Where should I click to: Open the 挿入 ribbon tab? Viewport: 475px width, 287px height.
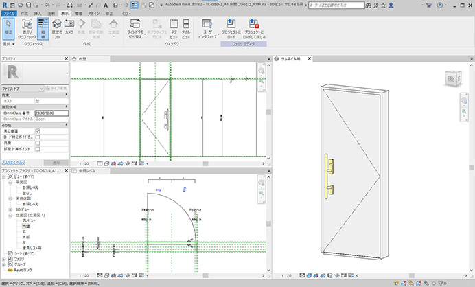click(x=38, y=14)
